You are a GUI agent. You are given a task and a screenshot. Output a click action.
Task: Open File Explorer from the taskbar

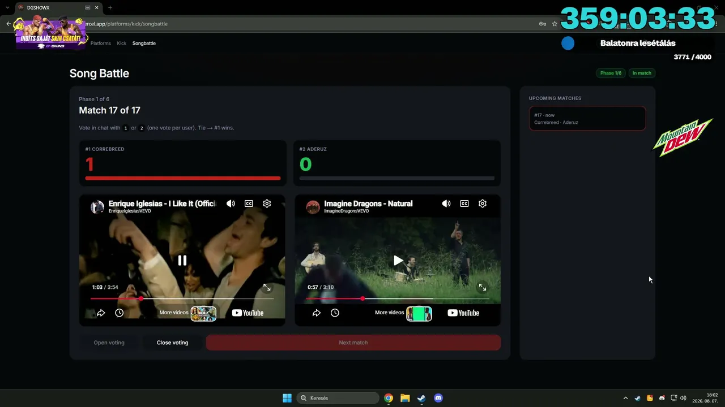[405, 398]
